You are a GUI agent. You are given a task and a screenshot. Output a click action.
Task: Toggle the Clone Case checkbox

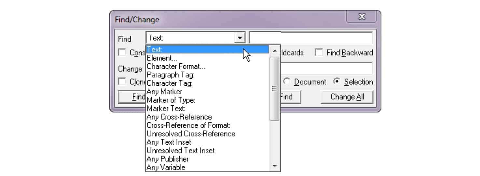pyautogui.click(x=122, y=82)
